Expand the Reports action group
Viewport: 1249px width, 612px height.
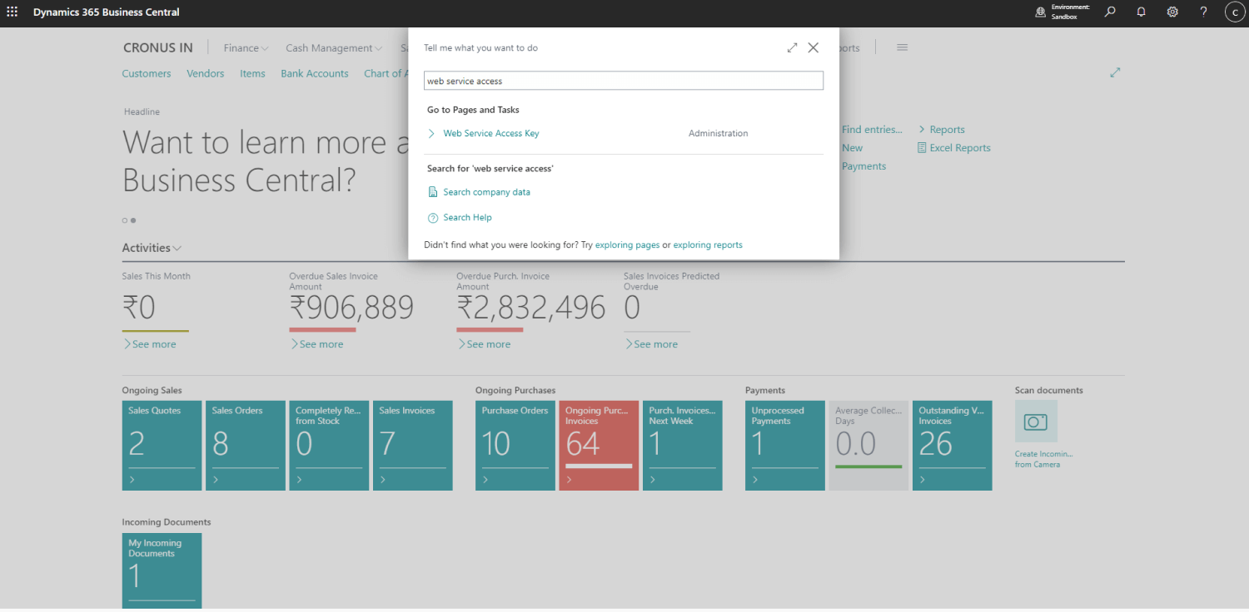point(942,130)
